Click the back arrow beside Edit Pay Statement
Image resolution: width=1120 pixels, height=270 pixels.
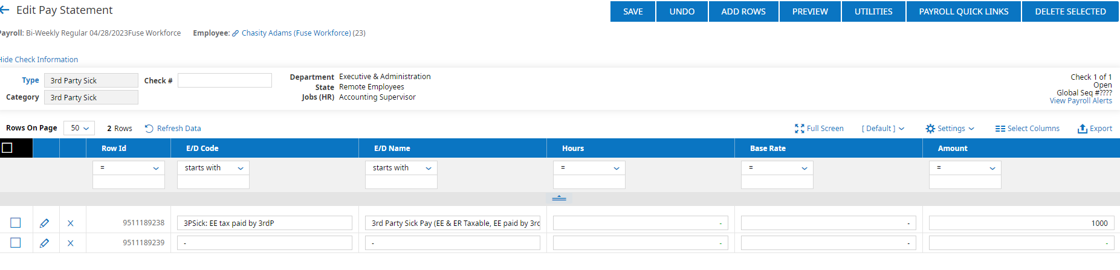point(5,10)
